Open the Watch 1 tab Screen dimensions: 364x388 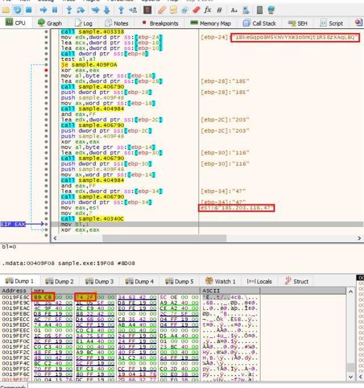tap(221, 281)
